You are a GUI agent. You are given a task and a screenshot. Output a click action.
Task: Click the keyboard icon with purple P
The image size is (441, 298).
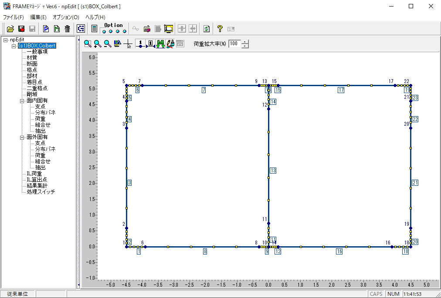[147, 29]
